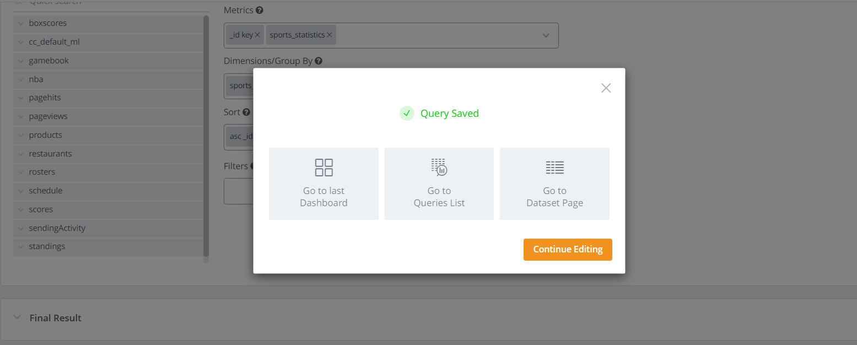Click the Queries List chart icon
857x345 pixels.
point(439,167)
